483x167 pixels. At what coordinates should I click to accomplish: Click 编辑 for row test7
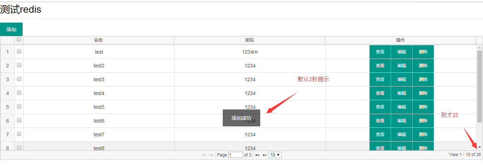tap(402, 135)
